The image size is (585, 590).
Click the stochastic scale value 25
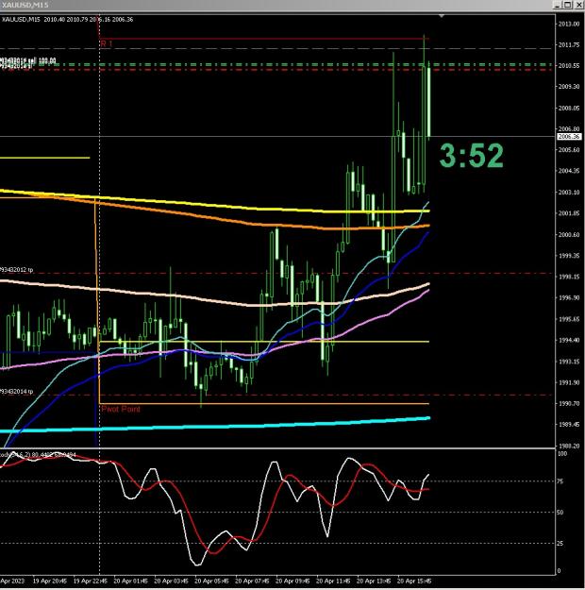click(560, 543)
